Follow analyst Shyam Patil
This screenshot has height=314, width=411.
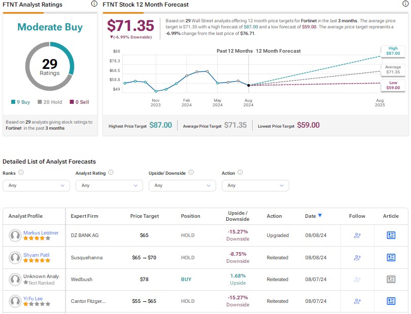pos(357,257)
